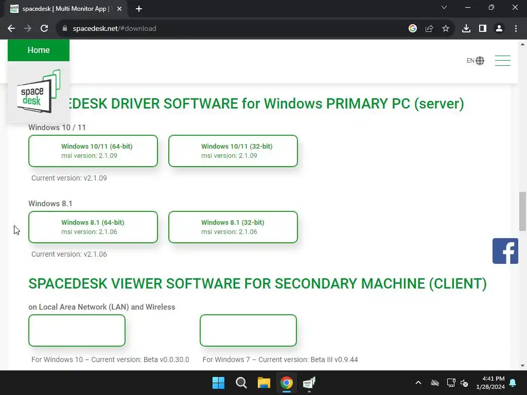Click 'Current version: v2.1.06' text
This screenshot has width=527, height=395.
coord(69,254)
